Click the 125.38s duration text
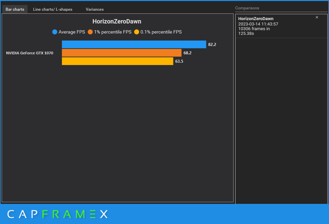 pyautogui.click(x=246, y=34)
